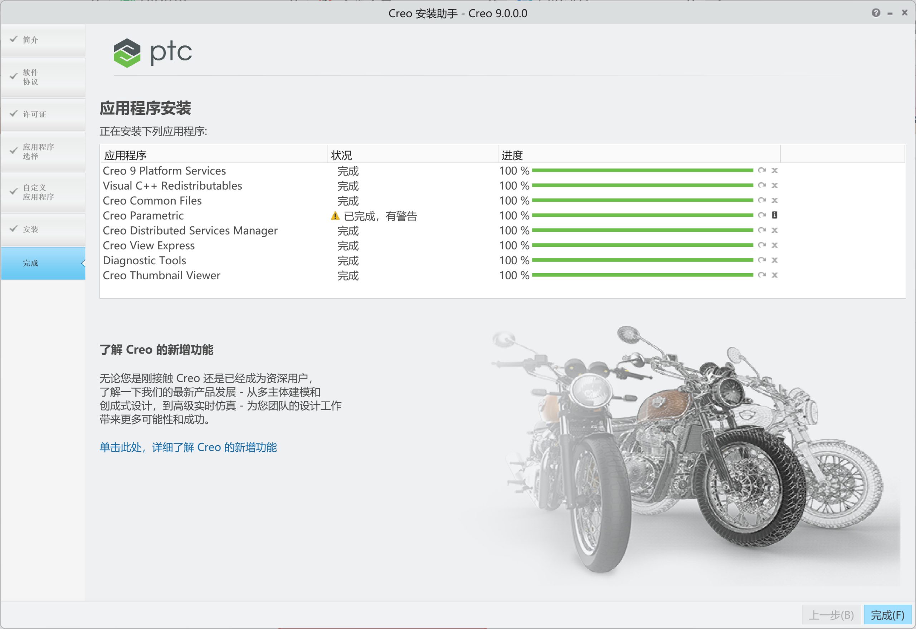
Task: Click cancel X for Visual C++ Redistributables
Action: (774, 185)
